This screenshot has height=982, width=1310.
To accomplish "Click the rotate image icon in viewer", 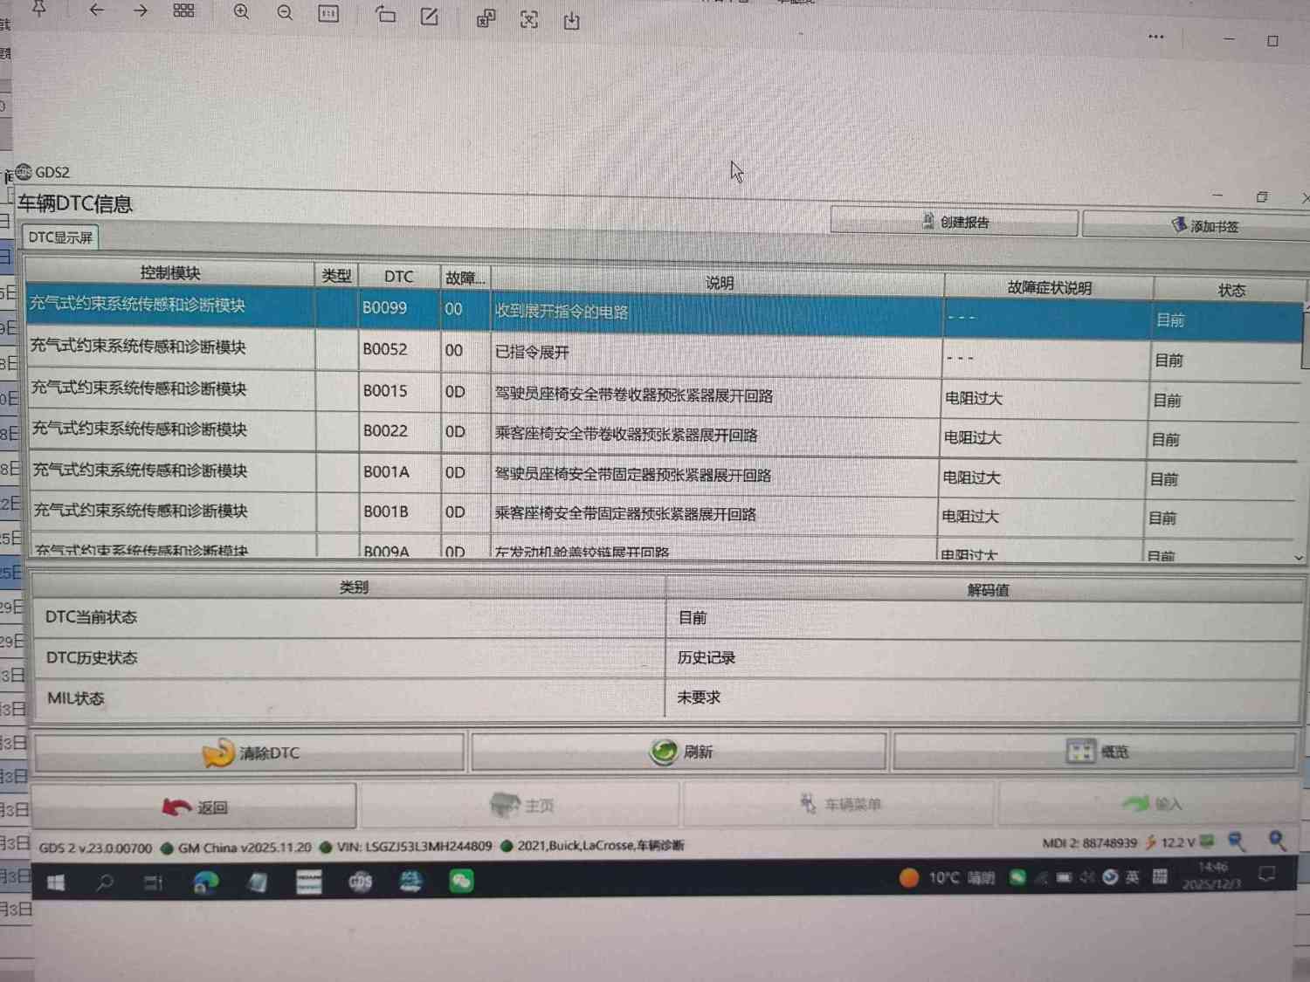I will pos(385,15).
